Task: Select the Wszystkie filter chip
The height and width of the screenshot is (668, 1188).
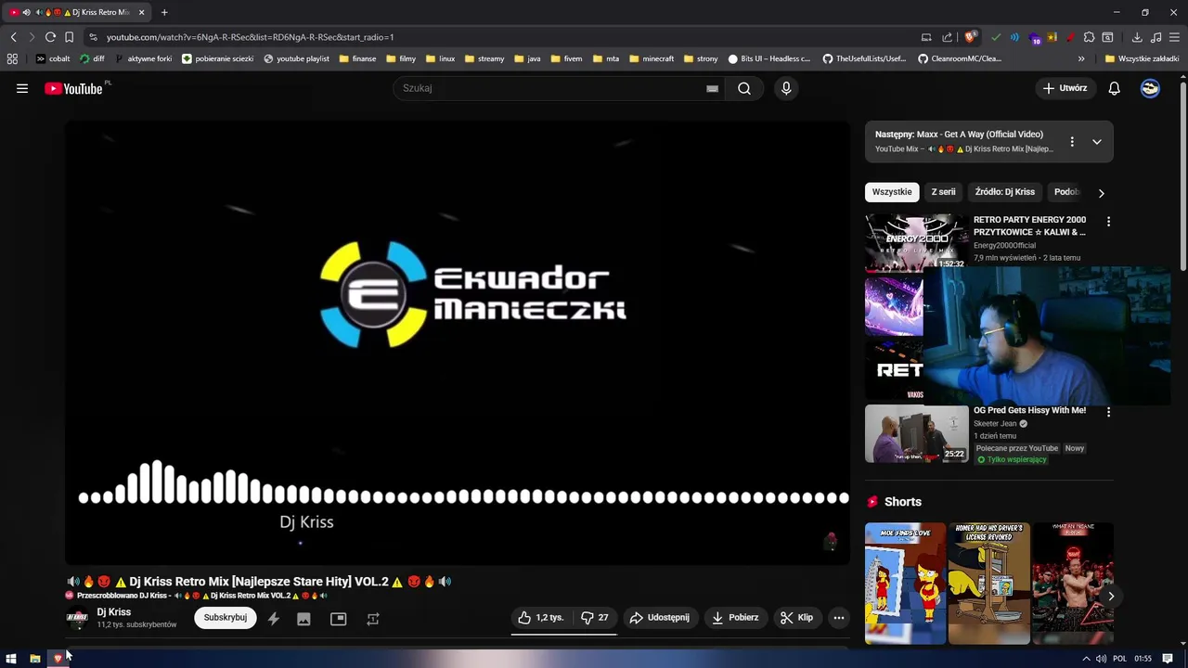Action: pos(892,192)
